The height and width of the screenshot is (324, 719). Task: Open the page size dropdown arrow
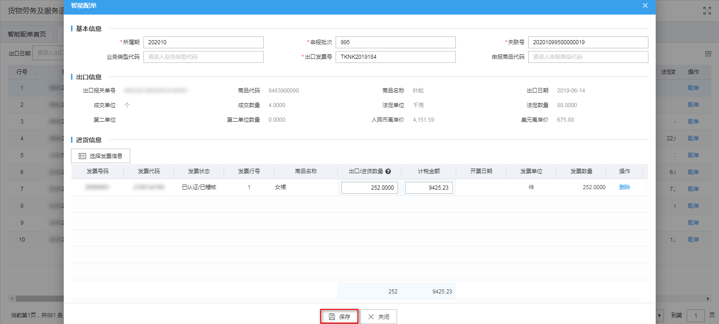click(x=659, y=315)
